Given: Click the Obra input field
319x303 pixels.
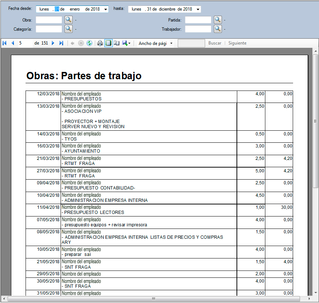Looking at the screenshot, I should point(49,20).
